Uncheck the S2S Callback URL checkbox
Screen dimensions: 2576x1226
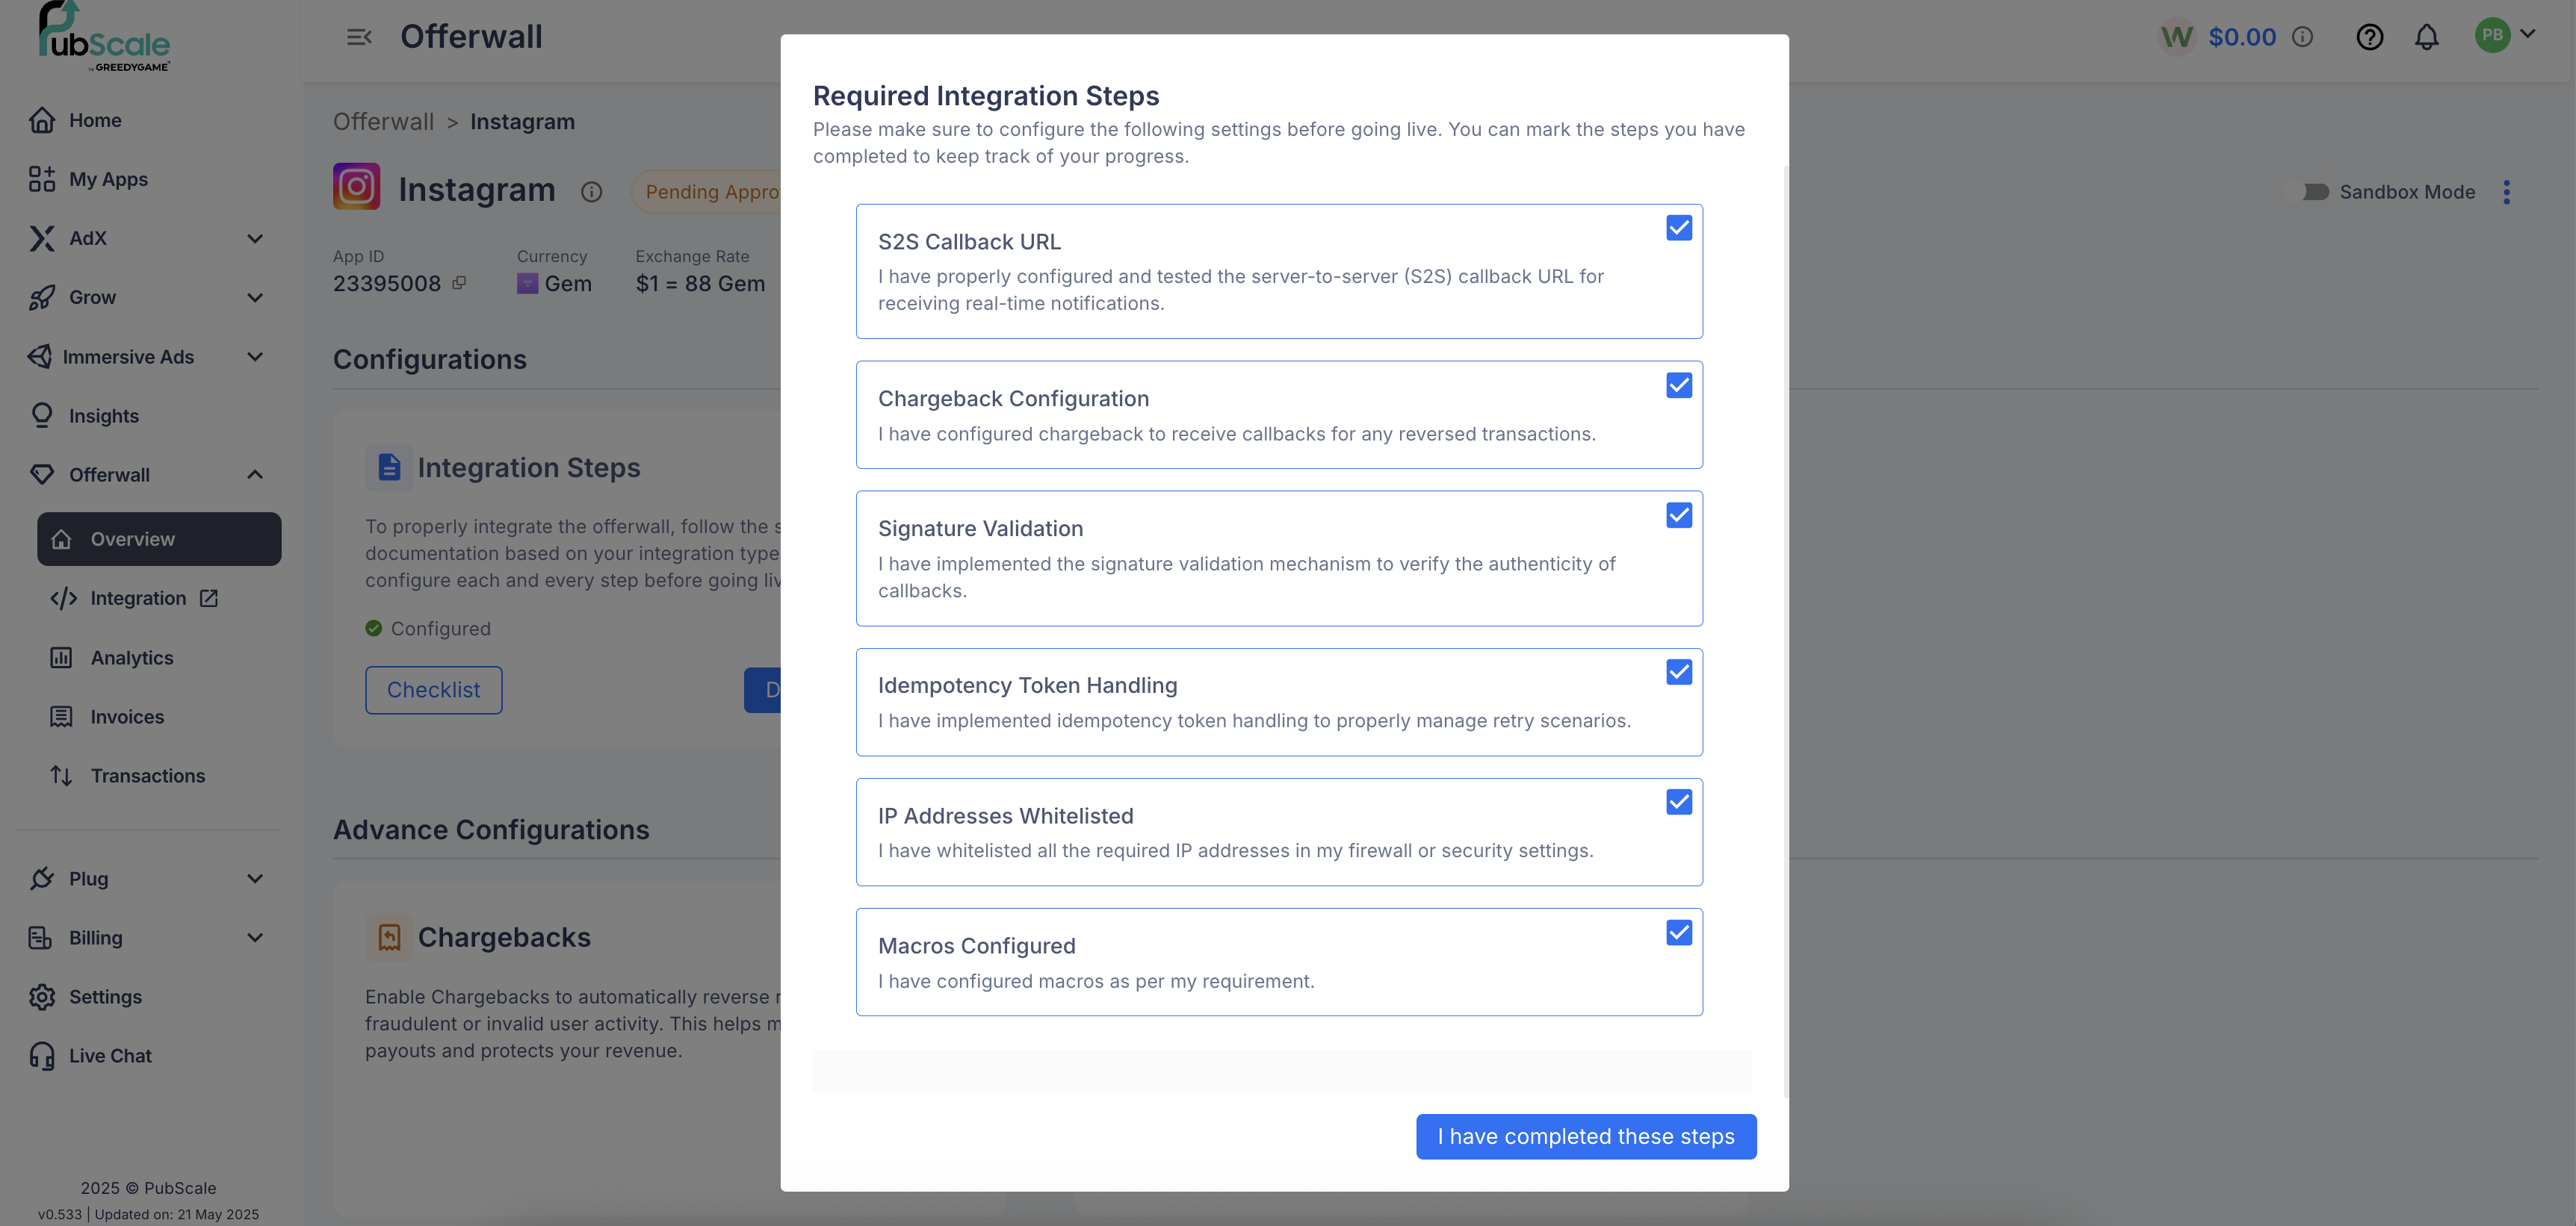click(1678, 228)
